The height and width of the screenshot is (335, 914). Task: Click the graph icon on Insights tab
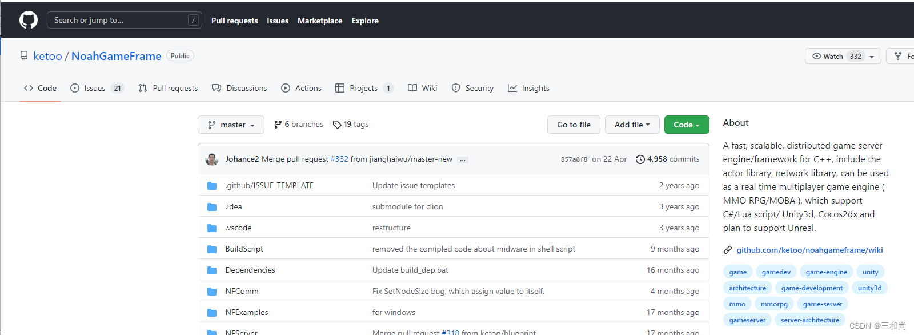pos(512,88)
